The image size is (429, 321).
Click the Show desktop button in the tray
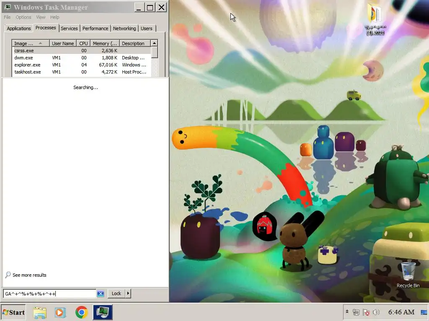(424, 312)
